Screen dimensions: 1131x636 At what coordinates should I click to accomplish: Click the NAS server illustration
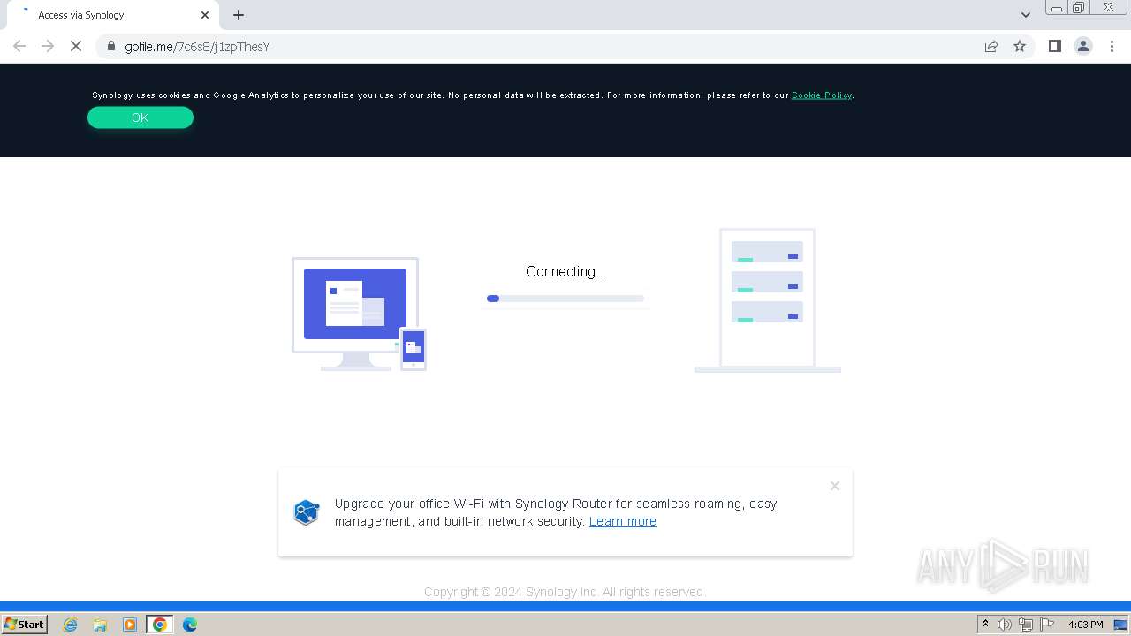coord(767,300)
